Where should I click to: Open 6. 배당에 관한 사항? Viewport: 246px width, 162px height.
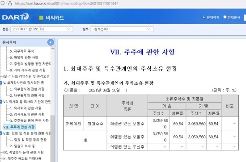pyautogui.click(x=24, y=58)
